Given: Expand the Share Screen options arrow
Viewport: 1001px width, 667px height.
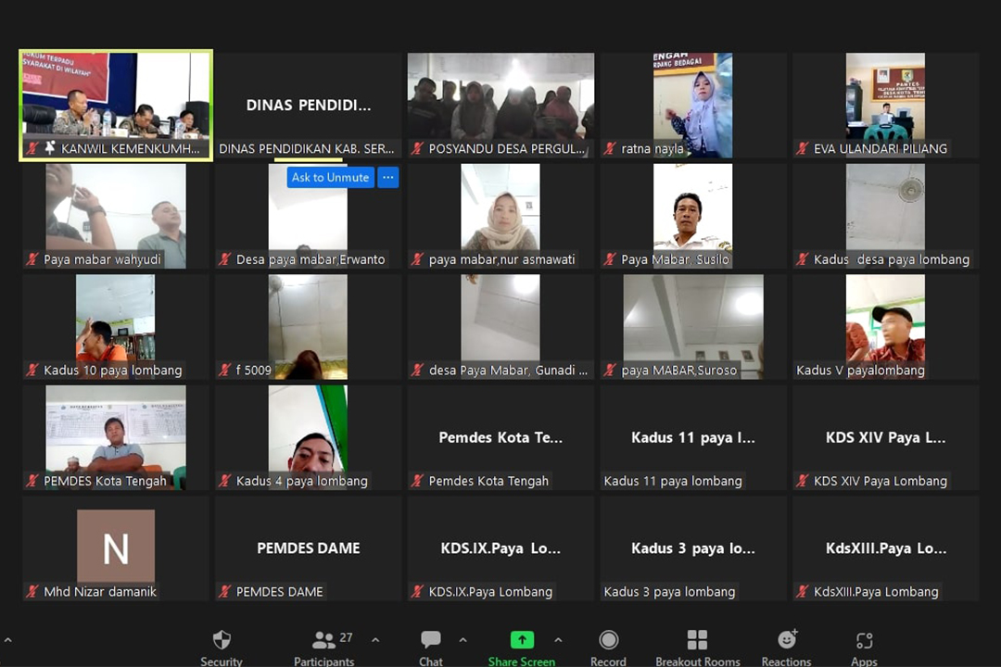Looking at the screenshot, I should [x=558, y=640].
